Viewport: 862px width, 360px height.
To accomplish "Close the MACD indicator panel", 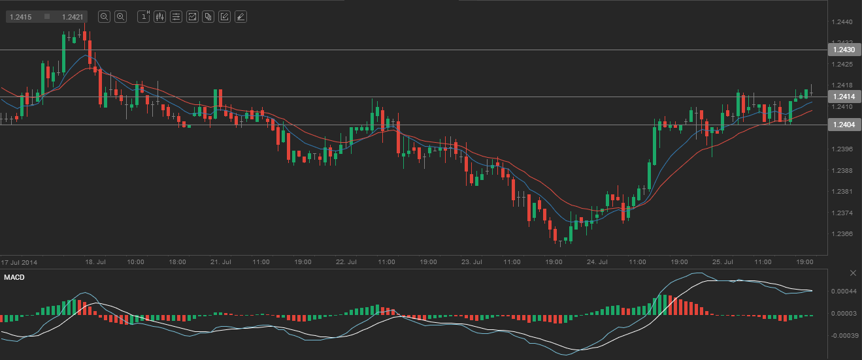I will (x=853, y=273).
